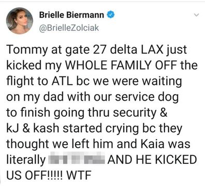
Task: Click the words "service dog"
Action: (x=147, y=97)
